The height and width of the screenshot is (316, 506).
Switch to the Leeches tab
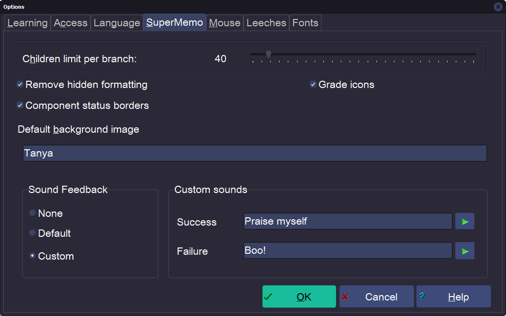266,23
